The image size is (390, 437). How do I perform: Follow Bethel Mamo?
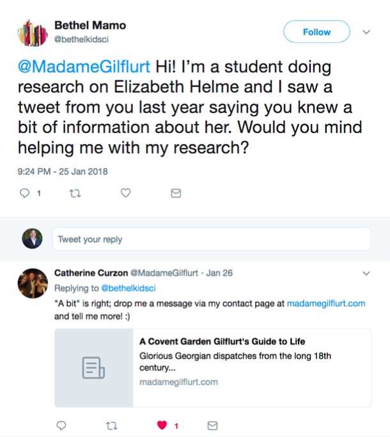[316, 32]
